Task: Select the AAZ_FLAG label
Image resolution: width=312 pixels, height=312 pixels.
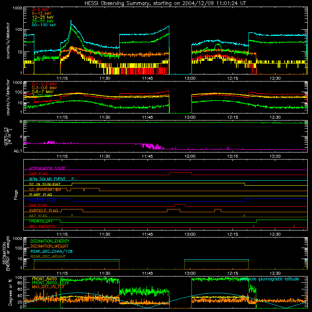Action: click(38, 216)
